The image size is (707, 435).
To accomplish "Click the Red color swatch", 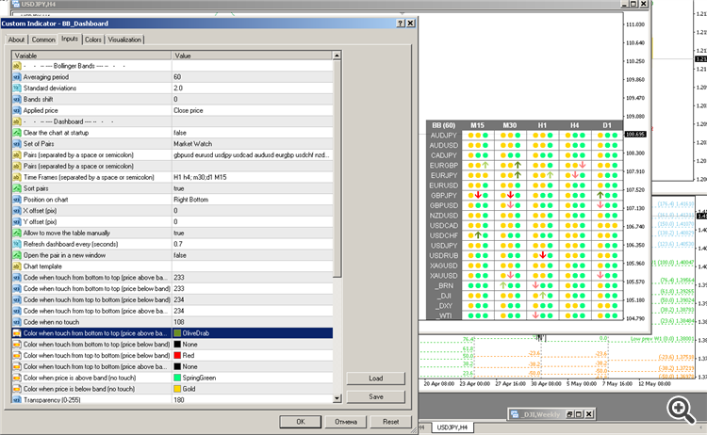I will pyautogui.click(x=177, y=355).
